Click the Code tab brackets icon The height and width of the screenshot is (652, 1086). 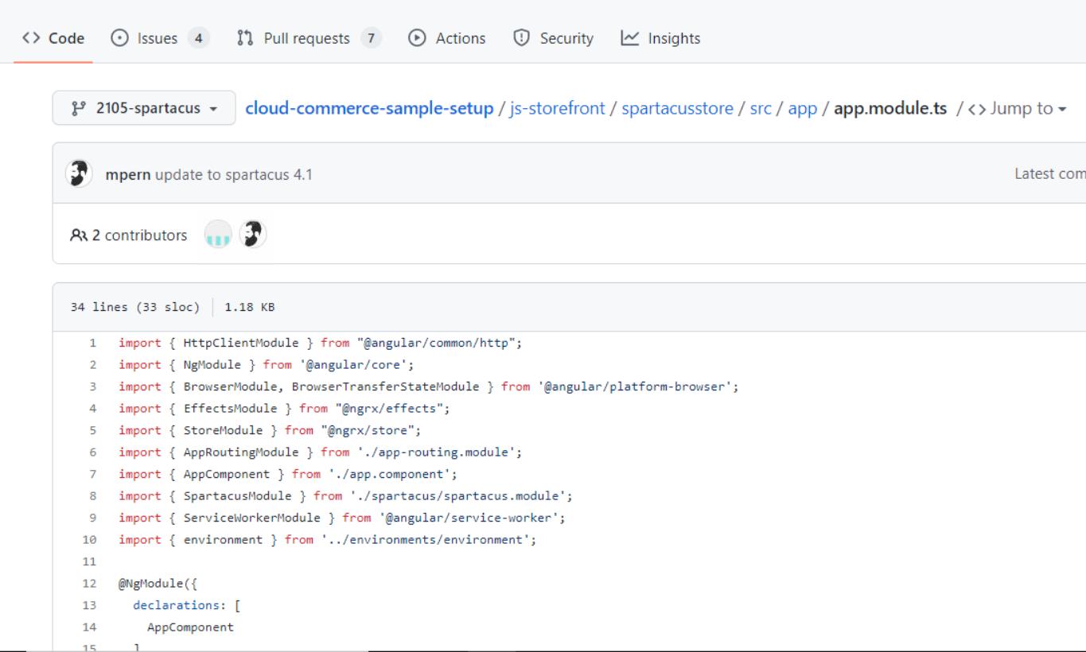[32, 38]
